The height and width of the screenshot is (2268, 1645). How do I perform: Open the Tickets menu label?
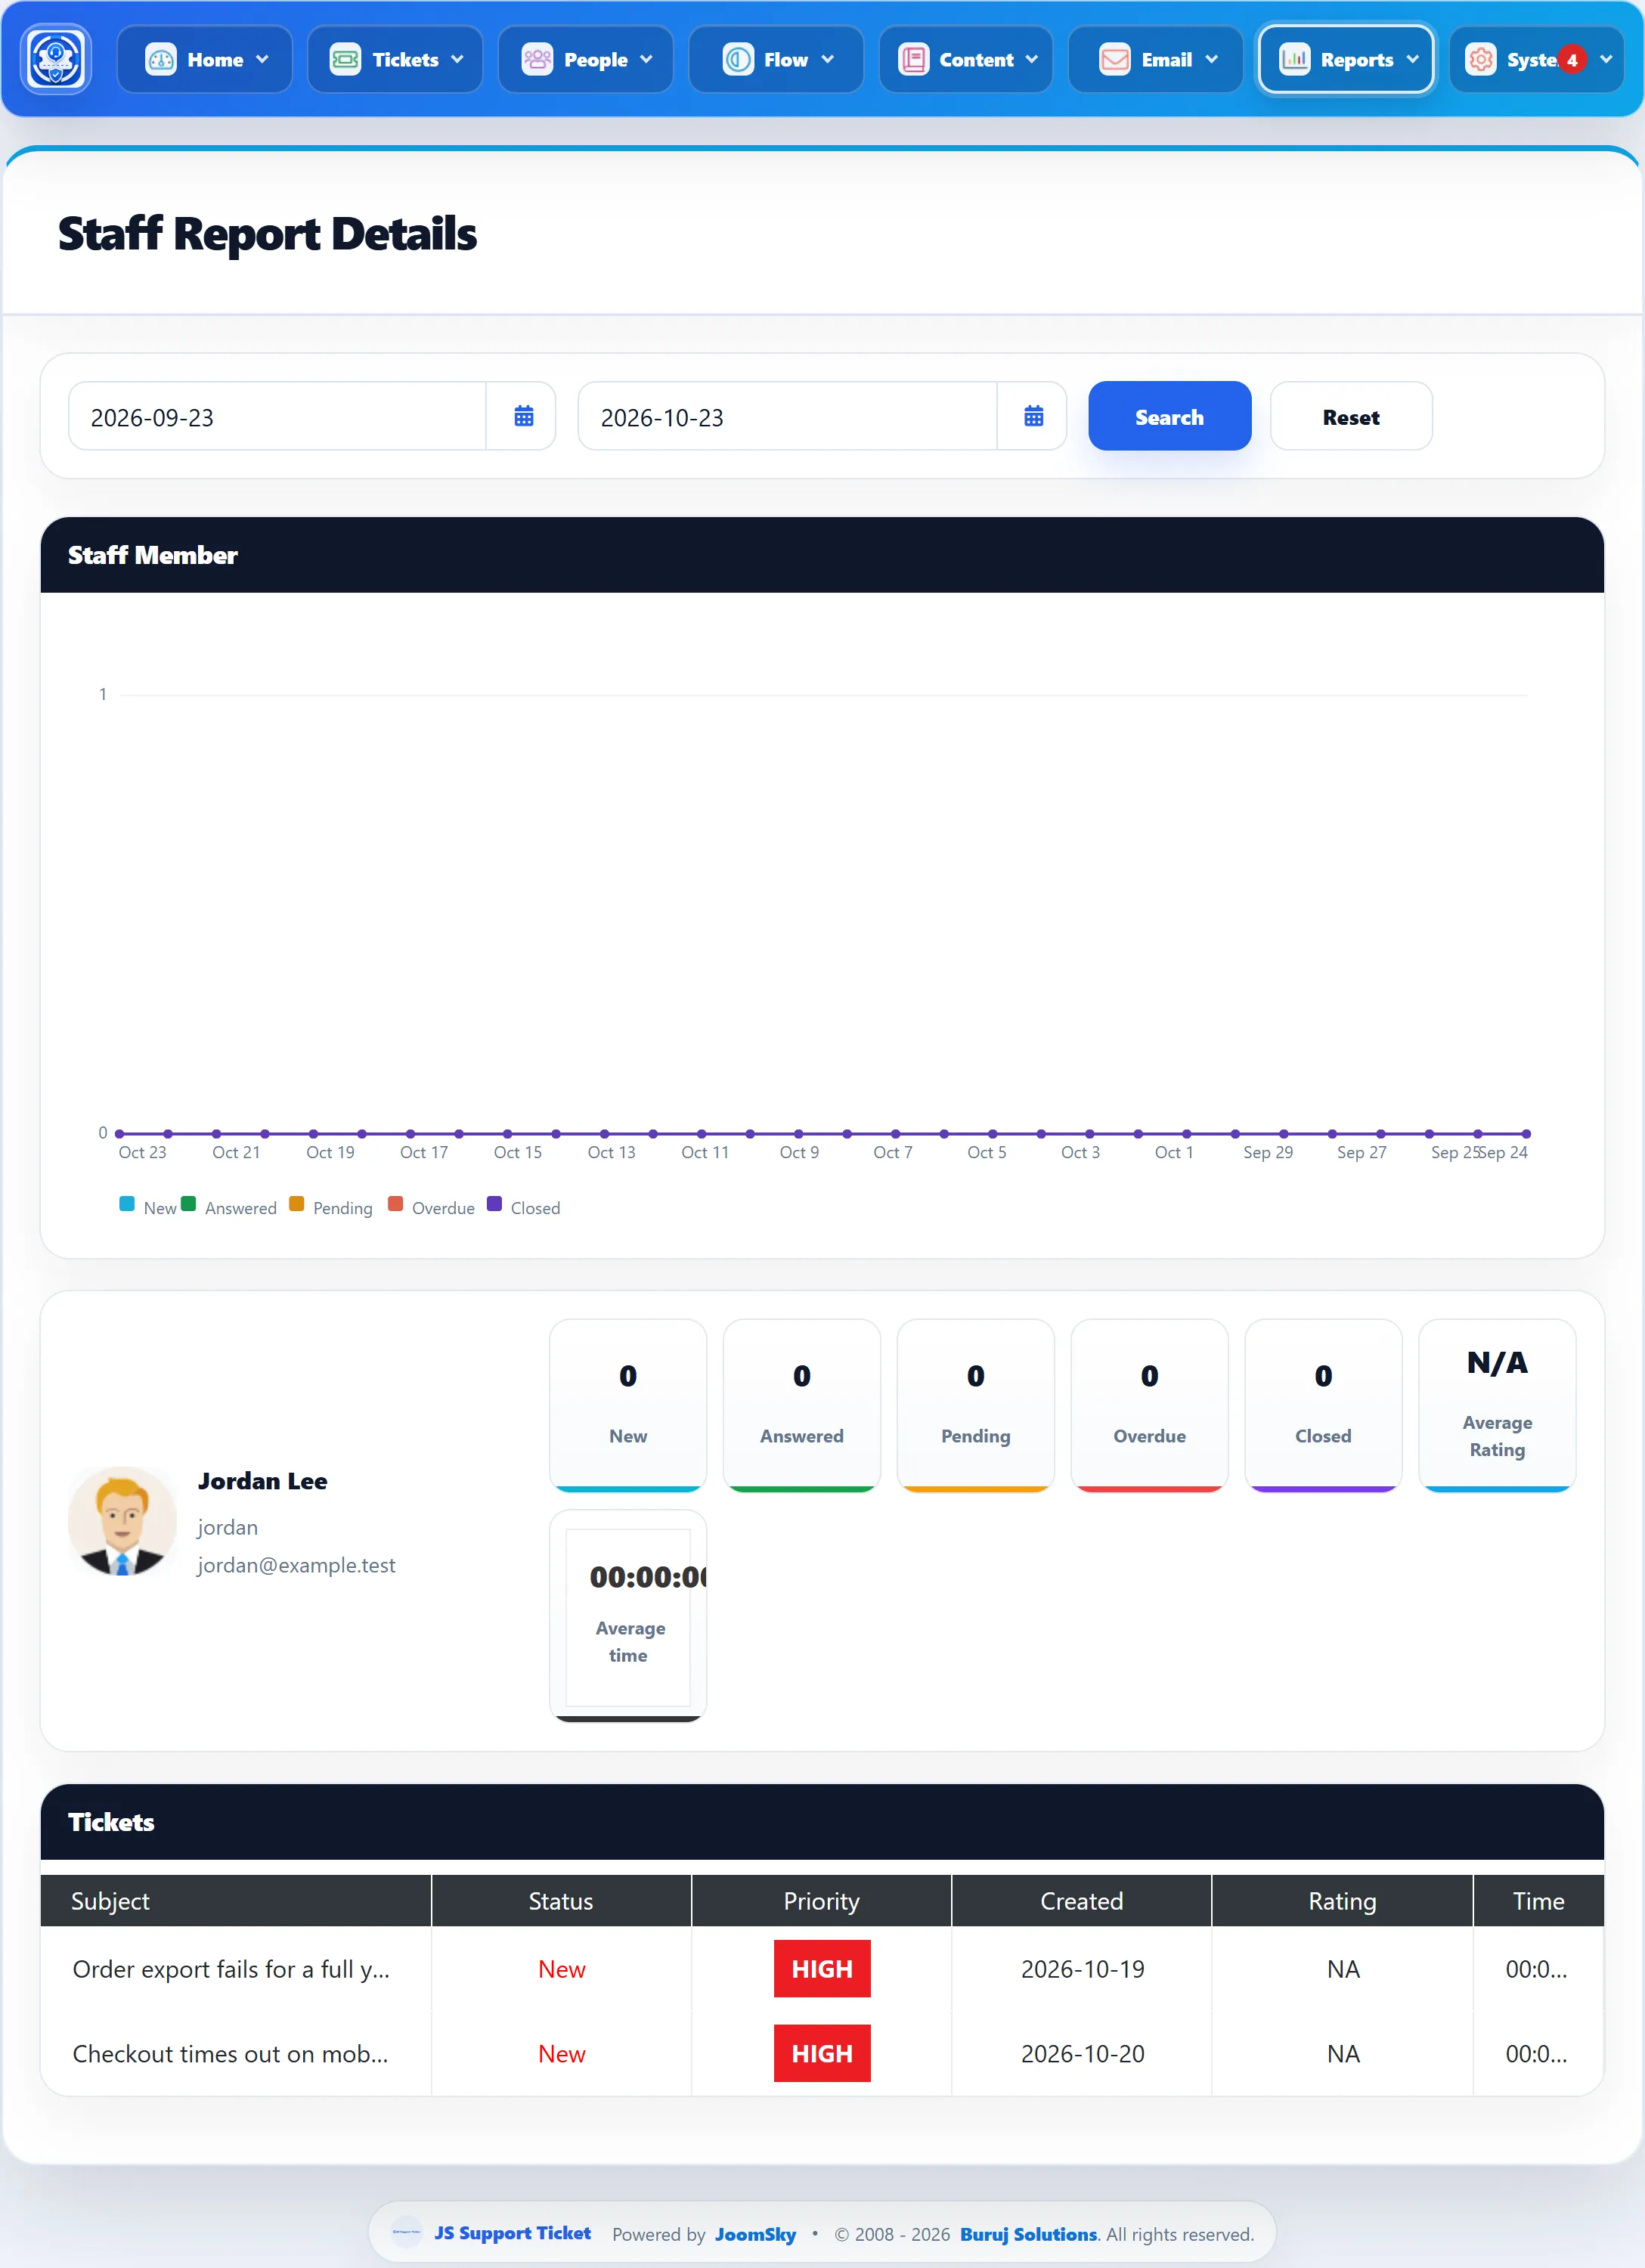point(405,60)
